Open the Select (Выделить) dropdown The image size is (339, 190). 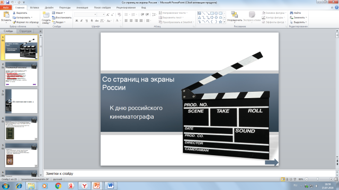[298, 22]
